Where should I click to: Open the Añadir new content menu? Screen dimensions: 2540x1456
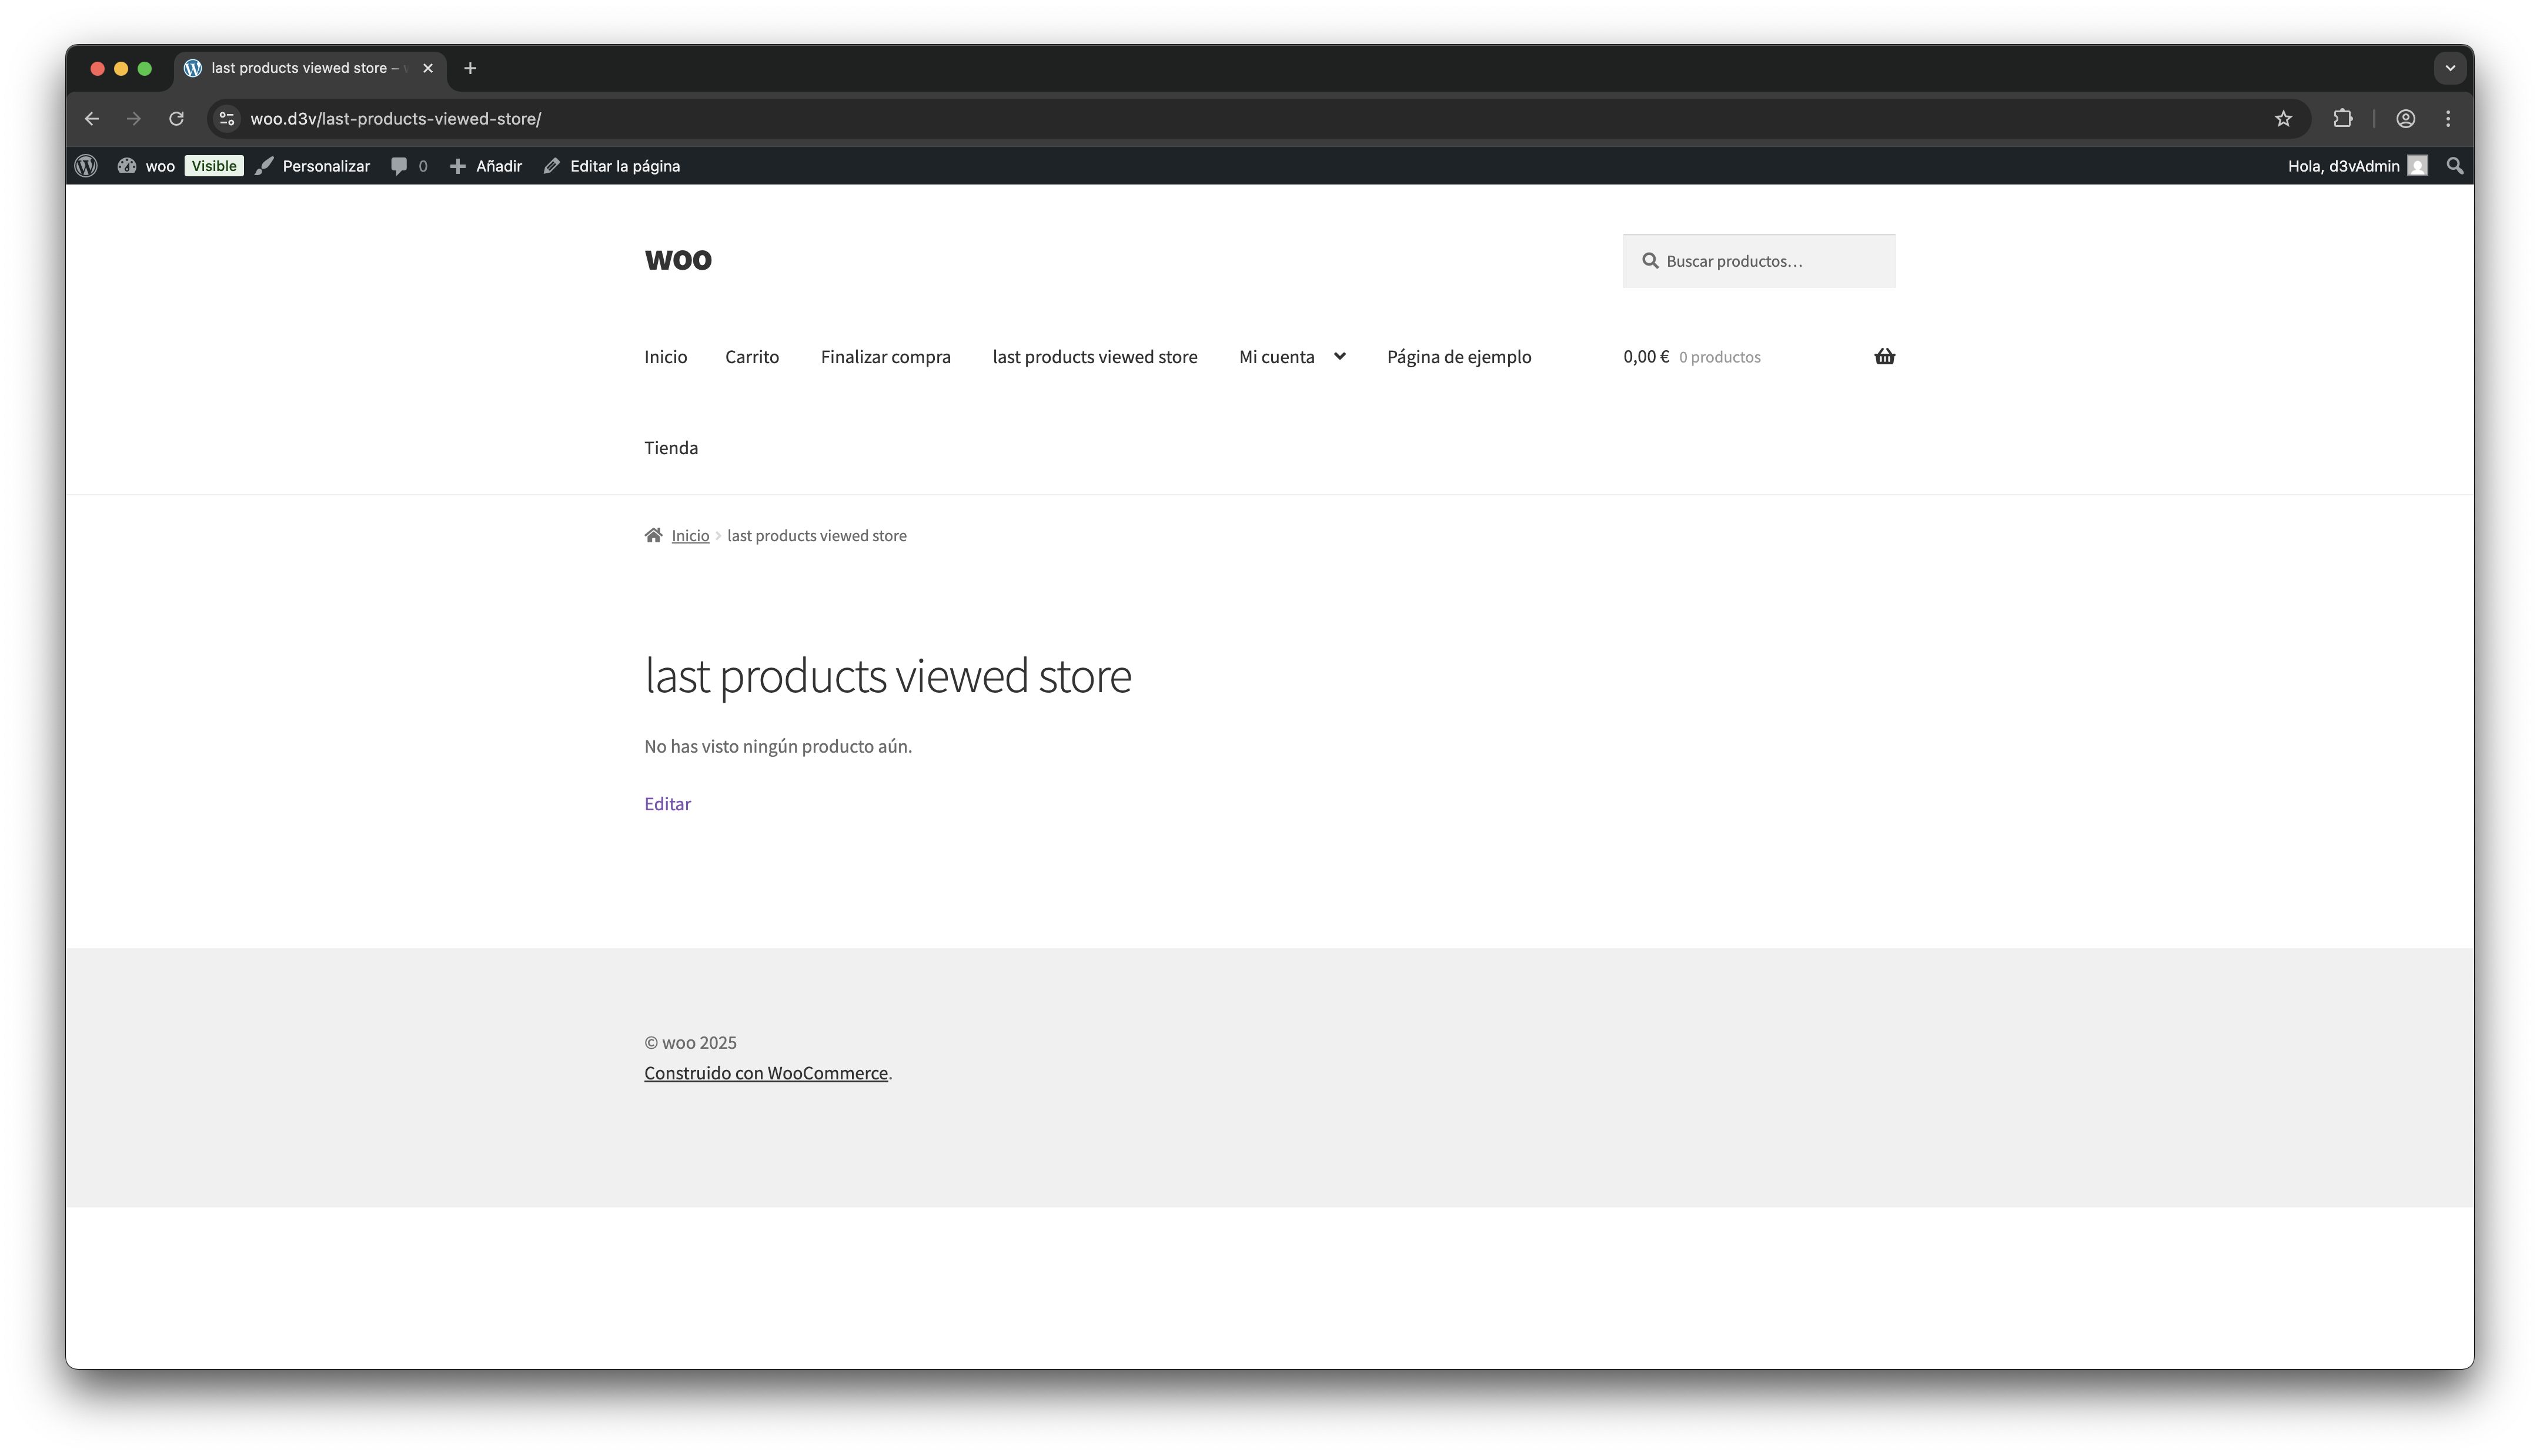486,166
